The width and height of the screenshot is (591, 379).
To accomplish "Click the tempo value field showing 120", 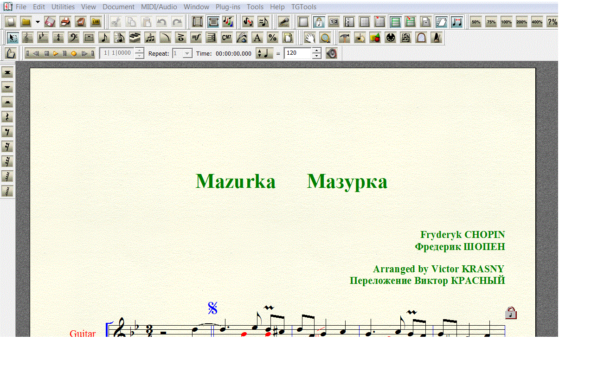I will click(x=298, y=53).
